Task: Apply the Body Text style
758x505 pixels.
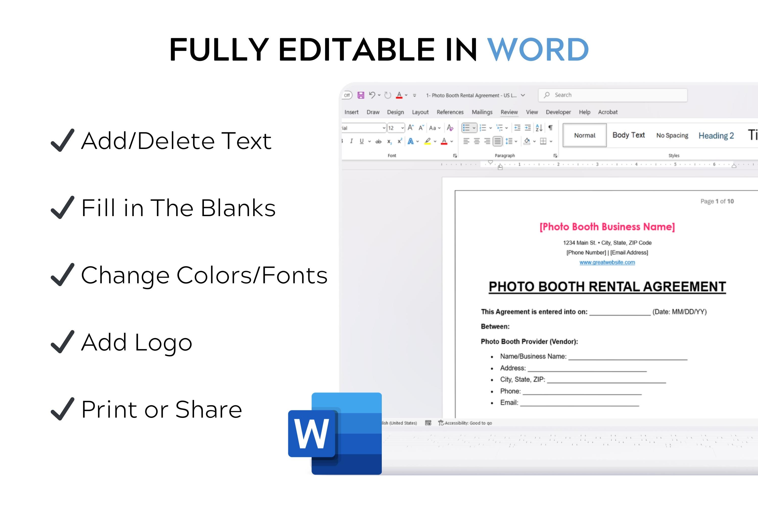Action: (x=628, y=135)
